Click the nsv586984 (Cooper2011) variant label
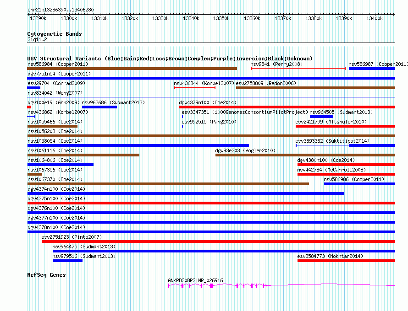 pyautogui.click(x=58, y=64)
